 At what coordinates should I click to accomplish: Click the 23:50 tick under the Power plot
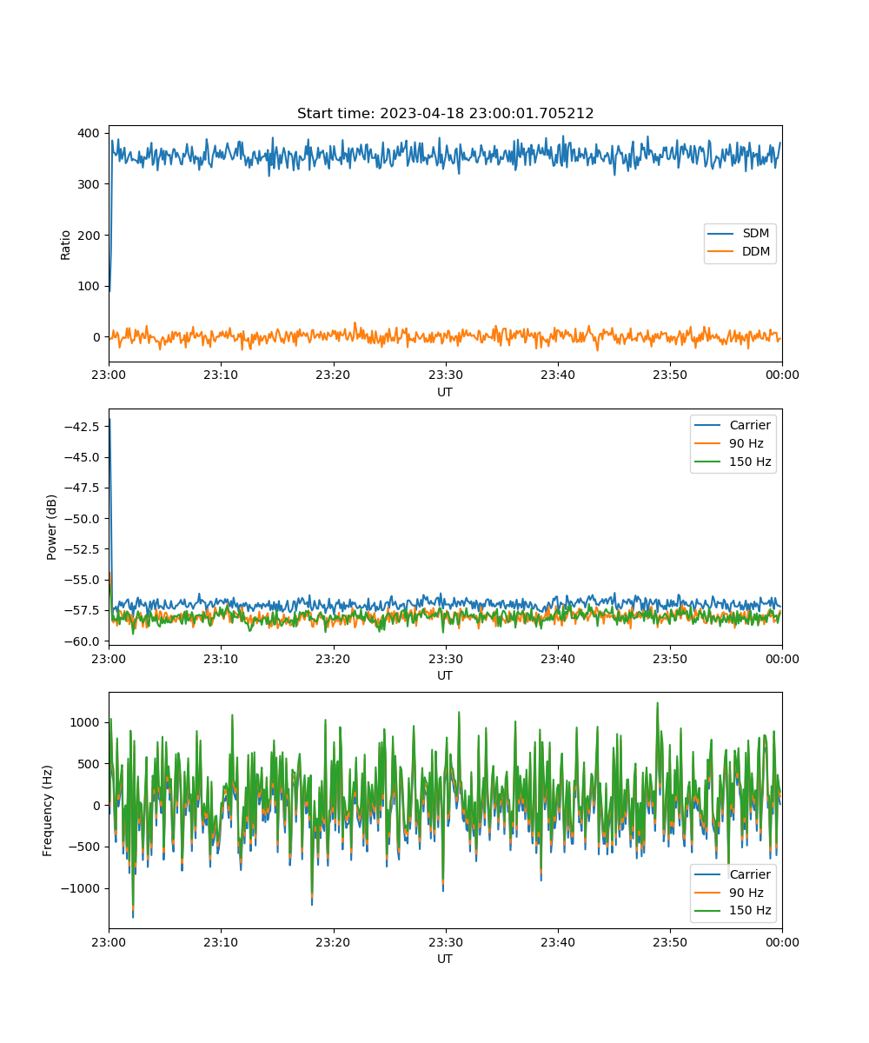pos(669,659)
